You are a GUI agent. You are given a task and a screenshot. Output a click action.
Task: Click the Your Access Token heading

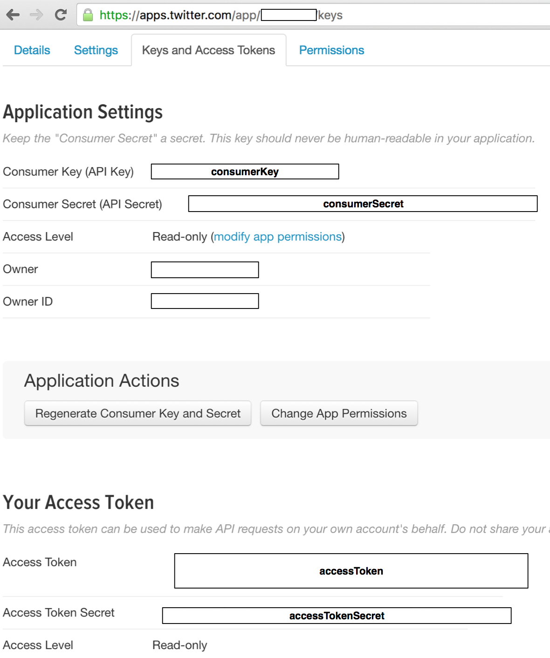(78, 503)
